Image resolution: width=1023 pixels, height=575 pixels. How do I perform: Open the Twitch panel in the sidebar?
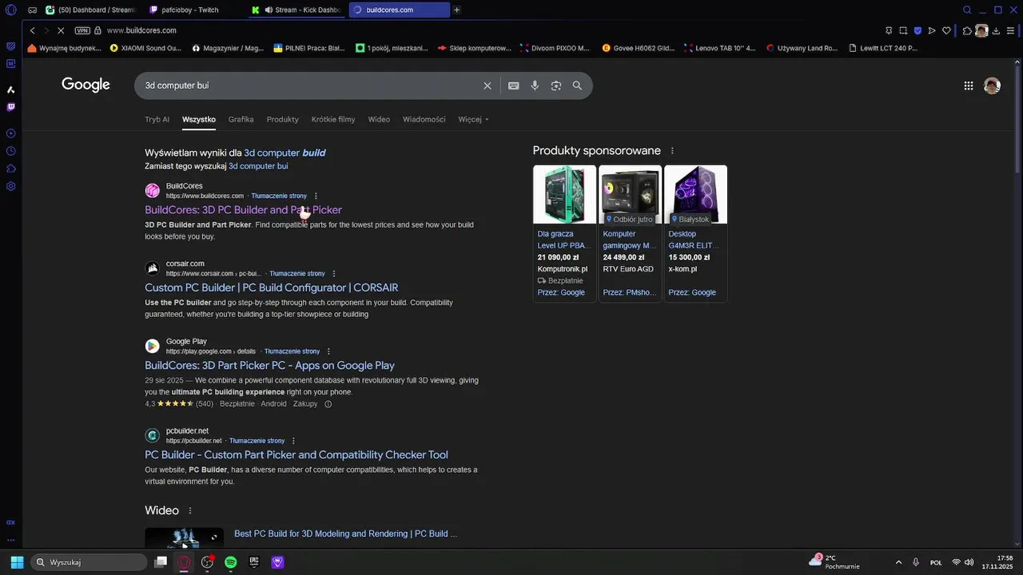[11, 106]
